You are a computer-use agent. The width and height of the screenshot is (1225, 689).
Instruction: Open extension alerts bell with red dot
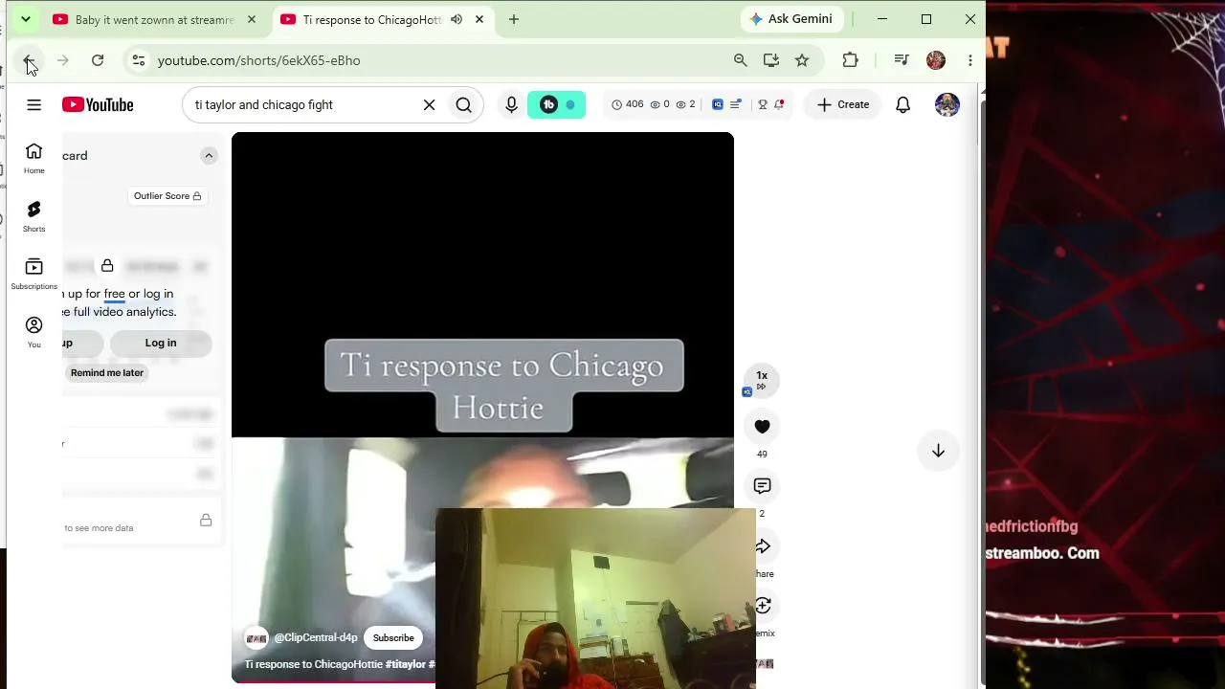coord(779,104)
